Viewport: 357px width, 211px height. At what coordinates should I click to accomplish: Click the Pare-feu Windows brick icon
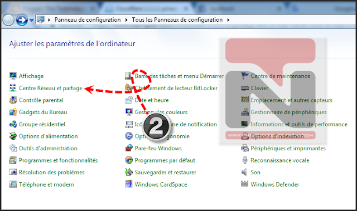(x=129, y=148)
